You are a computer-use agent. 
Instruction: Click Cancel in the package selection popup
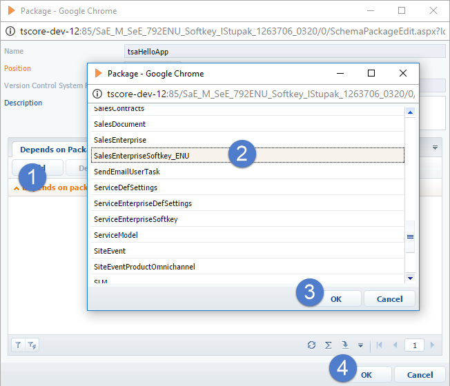point(389,298)
